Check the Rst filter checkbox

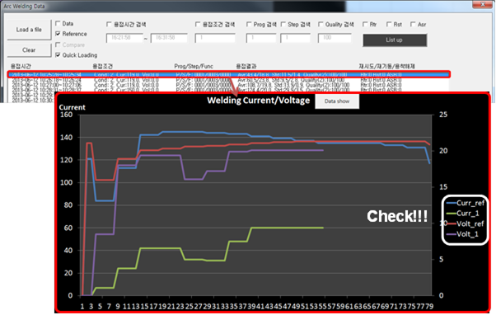point(389,25)
